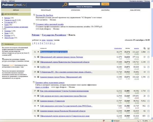Screen dimensions: 153x122
Task: Check the box for Федеральное дорожное агентство row
Action: click(x=148, y=52)
